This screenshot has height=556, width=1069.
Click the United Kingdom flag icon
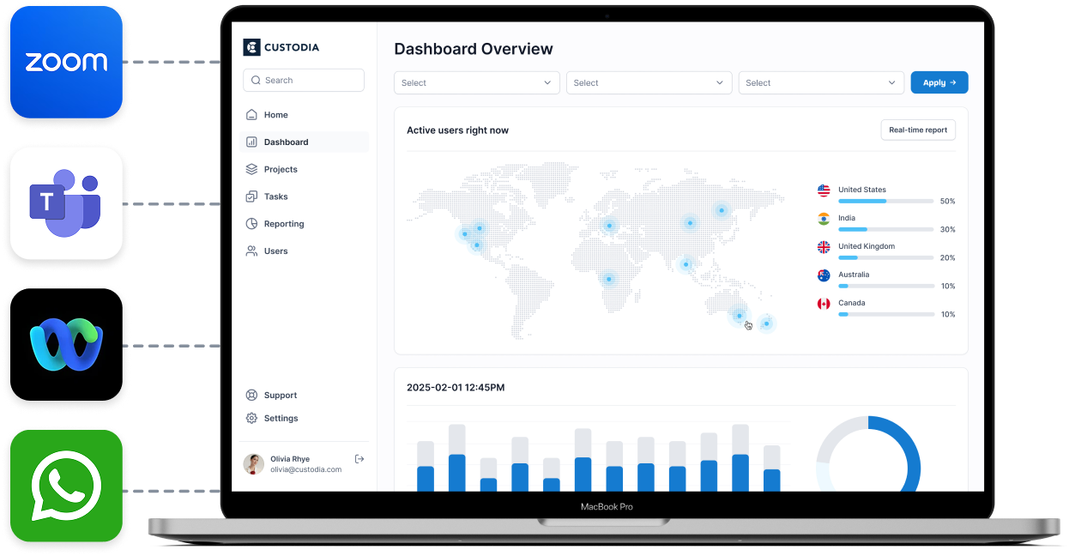pos(824,247)
